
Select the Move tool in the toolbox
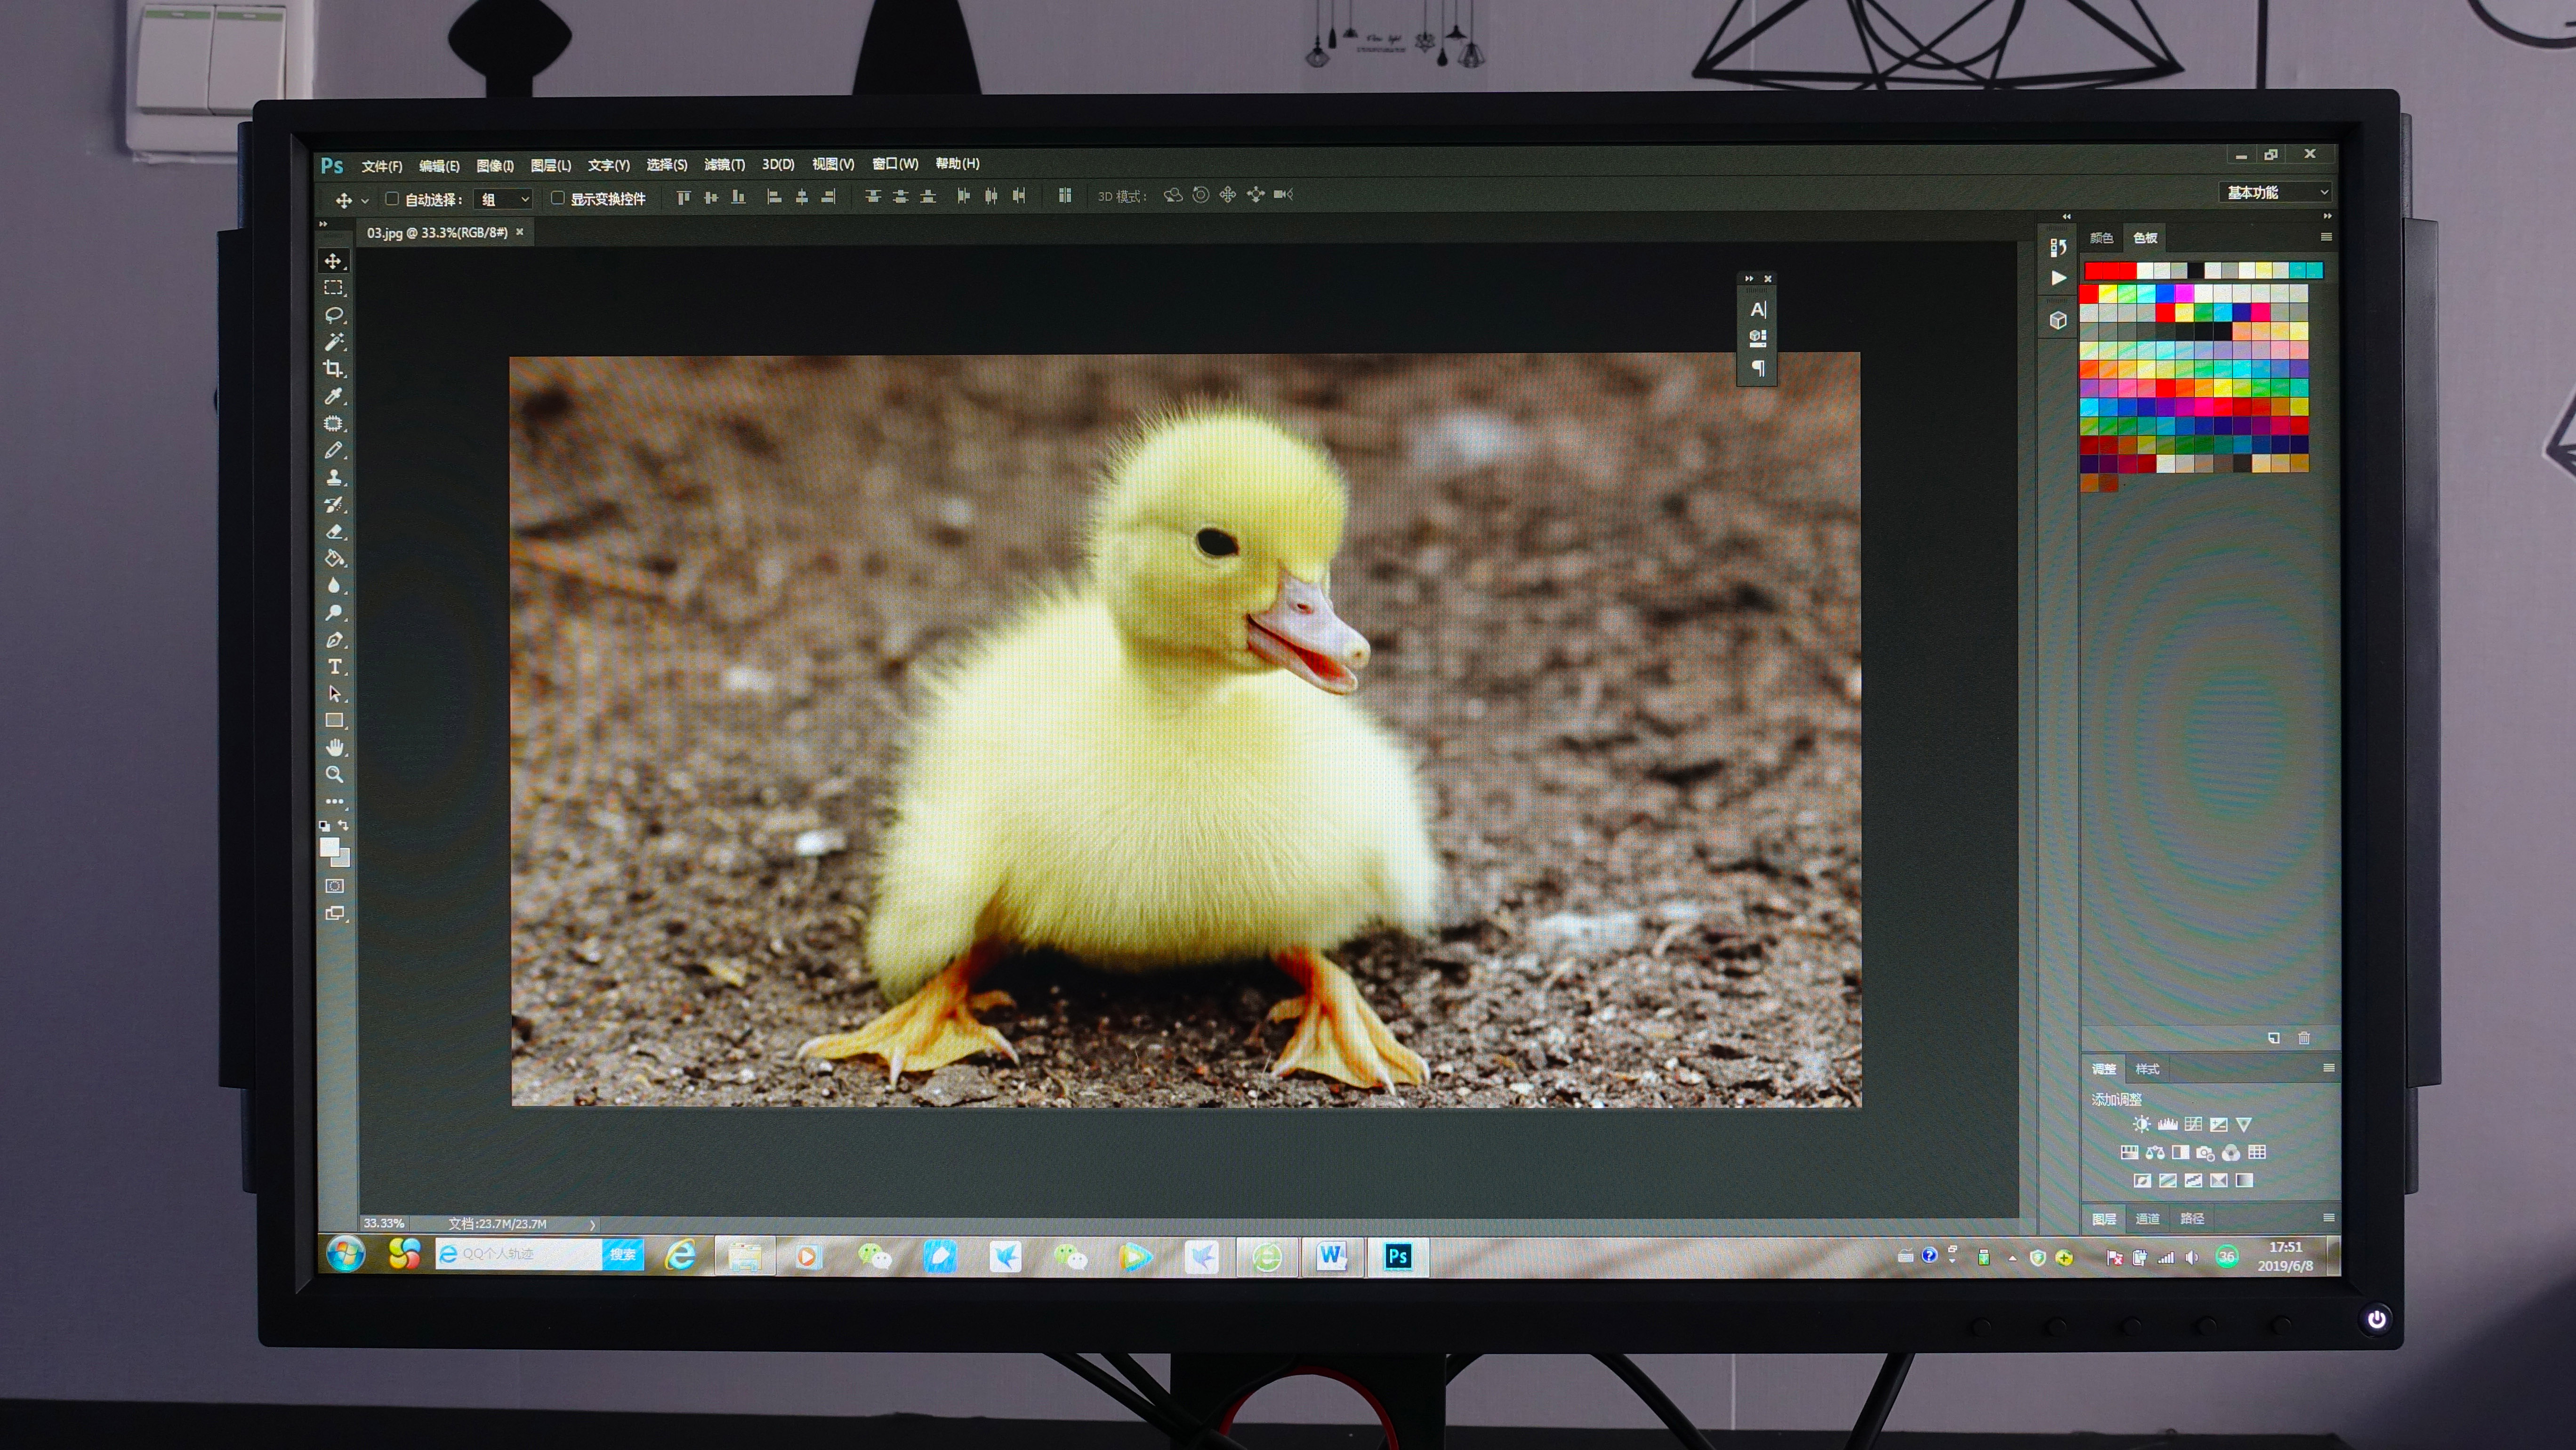coord(333,261)
